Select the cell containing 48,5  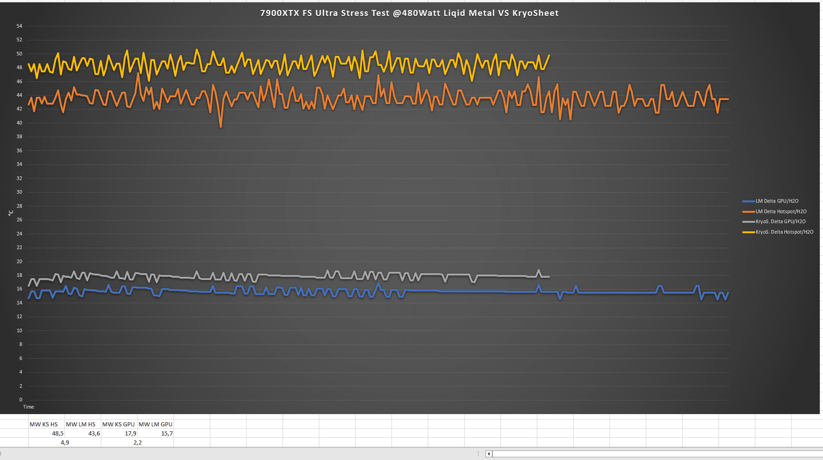click(x=46, y=433)
